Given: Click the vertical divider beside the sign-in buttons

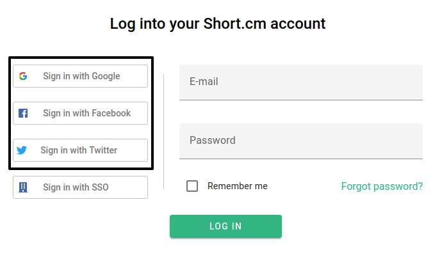Looking at the screenshot, I should coord(164,132).
